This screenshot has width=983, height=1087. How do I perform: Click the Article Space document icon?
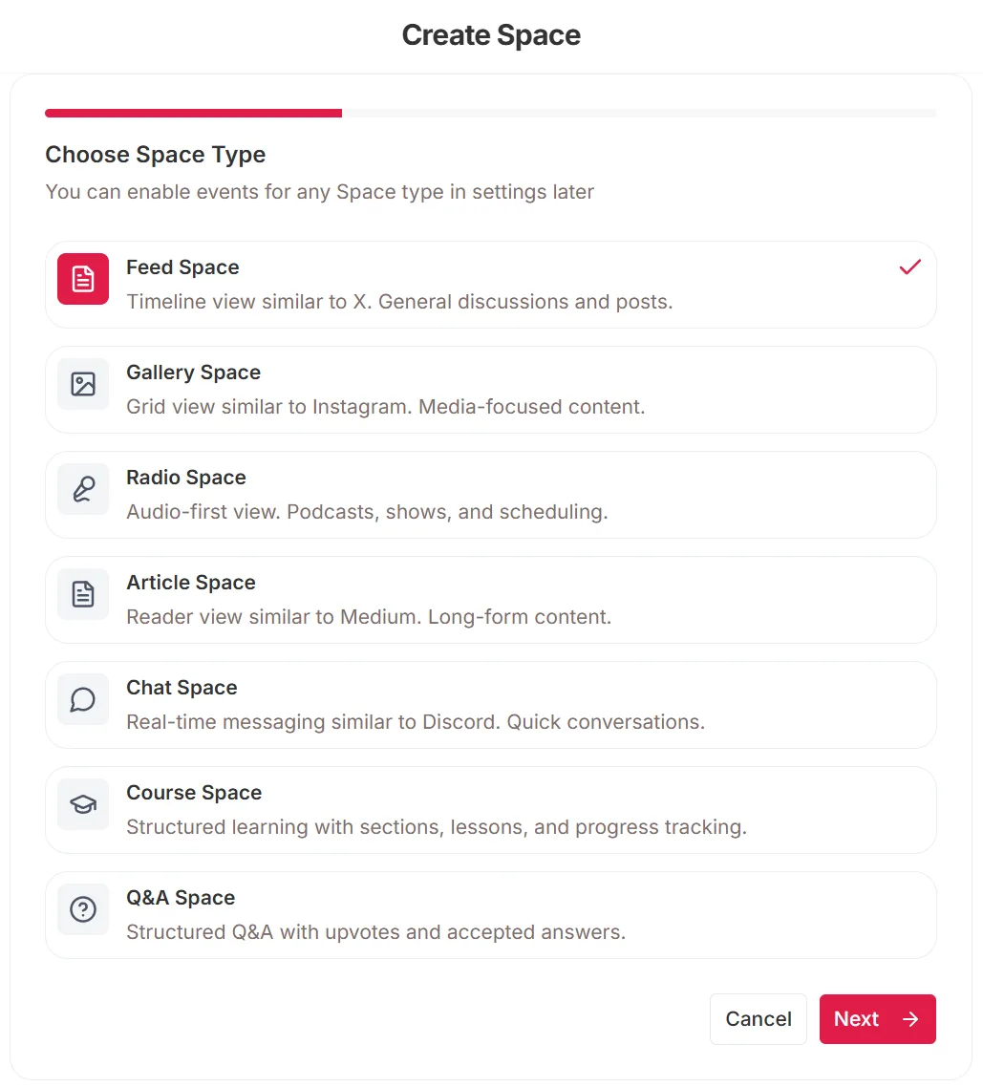[x=83, y=594]
